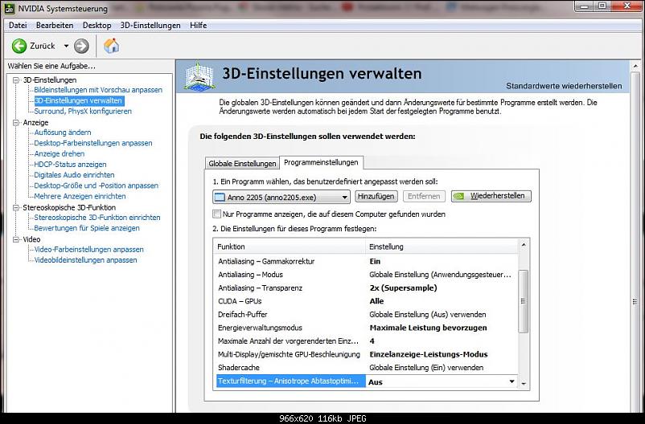
Task: Toggle Nur Programme anzeigen checkbox
Action: pos(216,214)
